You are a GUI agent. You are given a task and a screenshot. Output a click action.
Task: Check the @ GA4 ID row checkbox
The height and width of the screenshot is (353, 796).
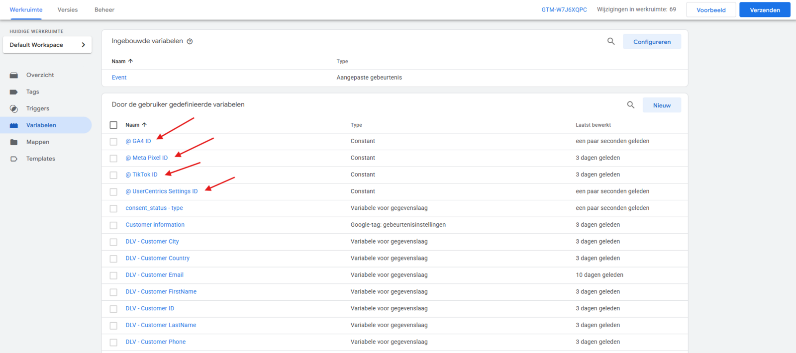113,142
